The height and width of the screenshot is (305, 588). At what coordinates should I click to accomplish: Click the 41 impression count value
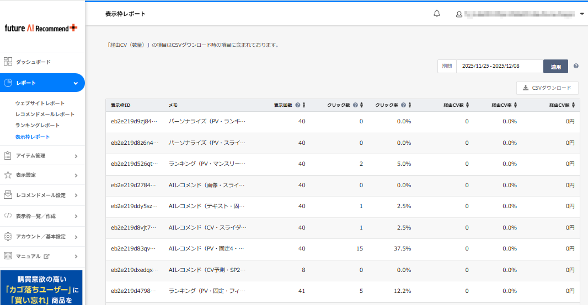click(302, 291)
